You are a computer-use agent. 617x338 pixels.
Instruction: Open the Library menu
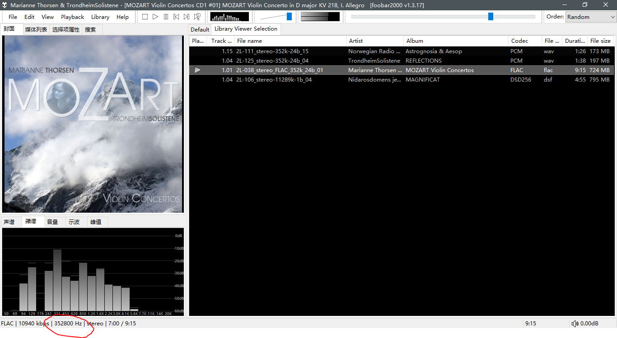coord(100,17)
